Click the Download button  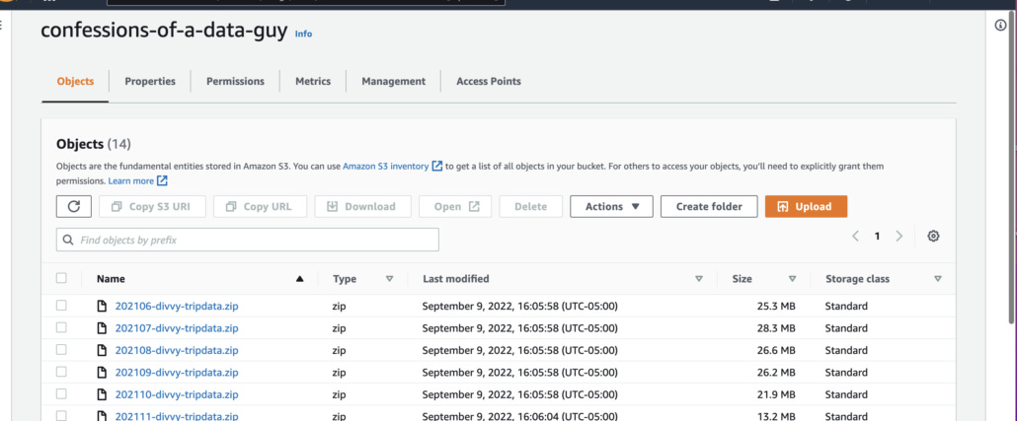click(362, 207)
